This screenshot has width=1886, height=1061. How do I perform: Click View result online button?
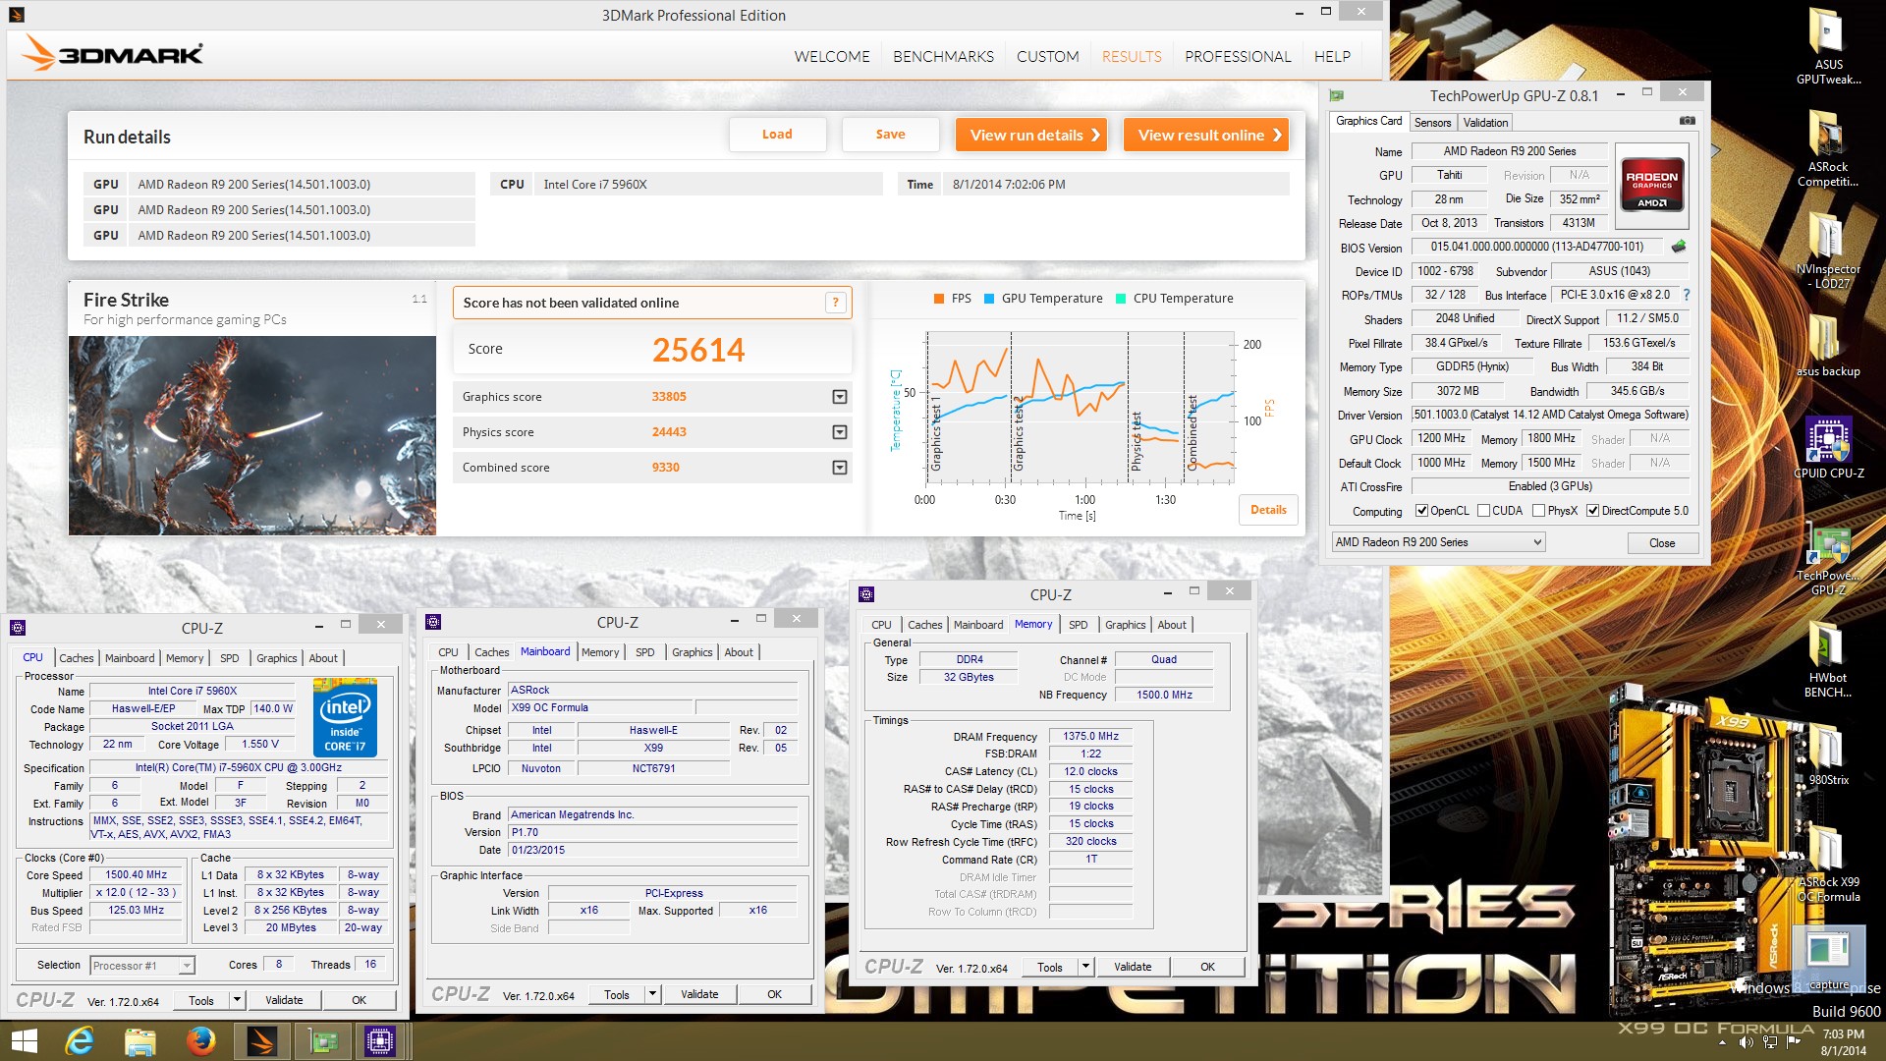[1205, 135]
